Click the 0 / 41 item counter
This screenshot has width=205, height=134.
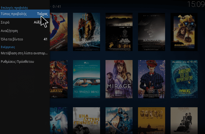(57, 6)
